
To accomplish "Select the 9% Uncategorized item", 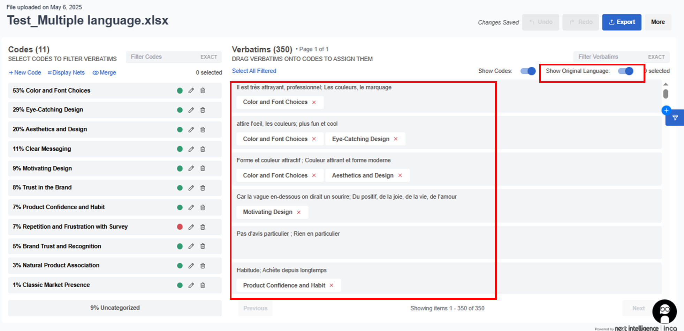I will [x=115, y=308].
